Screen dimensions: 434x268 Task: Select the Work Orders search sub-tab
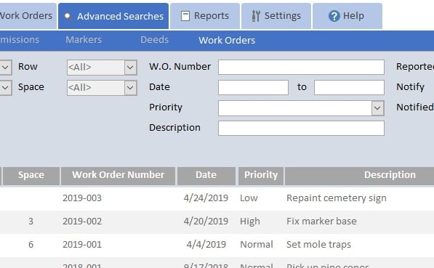click(227, 41)
